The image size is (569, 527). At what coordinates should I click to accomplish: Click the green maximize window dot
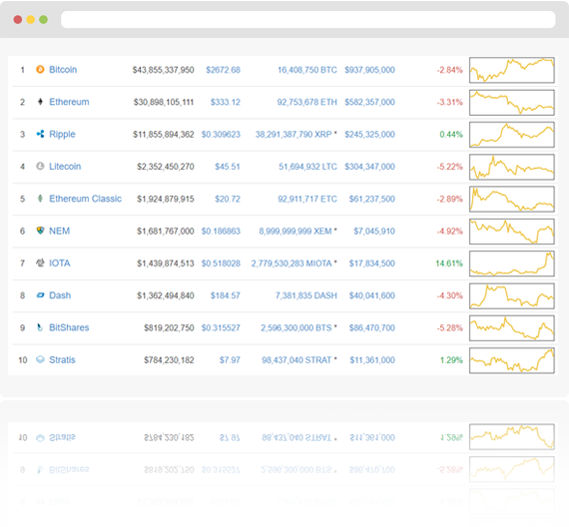tap(44, 20)
